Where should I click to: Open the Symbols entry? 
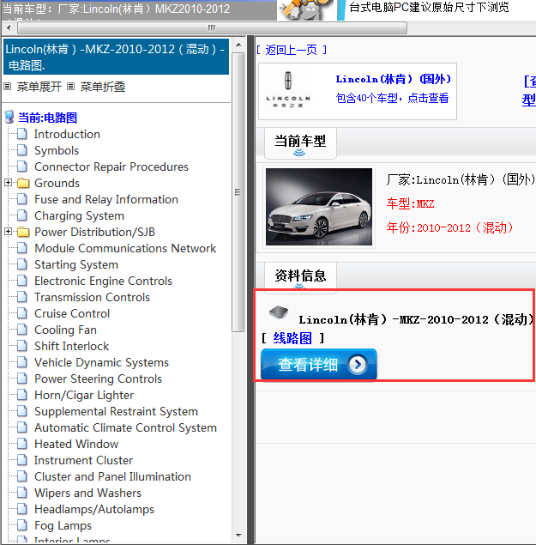pyautogui.click(x=57, y=150)
